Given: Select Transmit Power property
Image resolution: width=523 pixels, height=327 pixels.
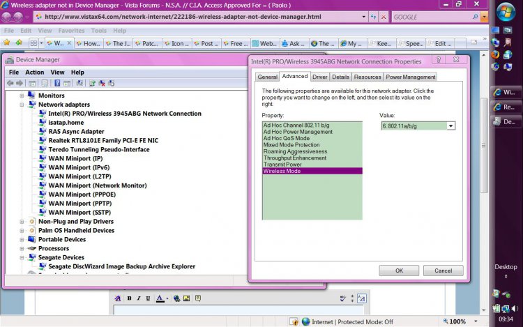Looking at the screenshot, I should click(x=312, y=165).
